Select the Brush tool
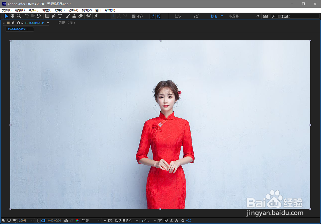This screenshot has width=321, height=224. 68,16
